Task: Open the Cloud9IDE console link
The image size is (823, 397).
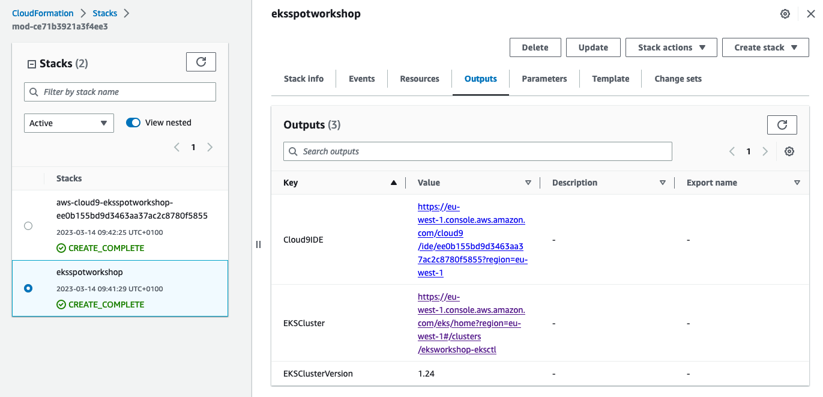Action: (472, 240)
